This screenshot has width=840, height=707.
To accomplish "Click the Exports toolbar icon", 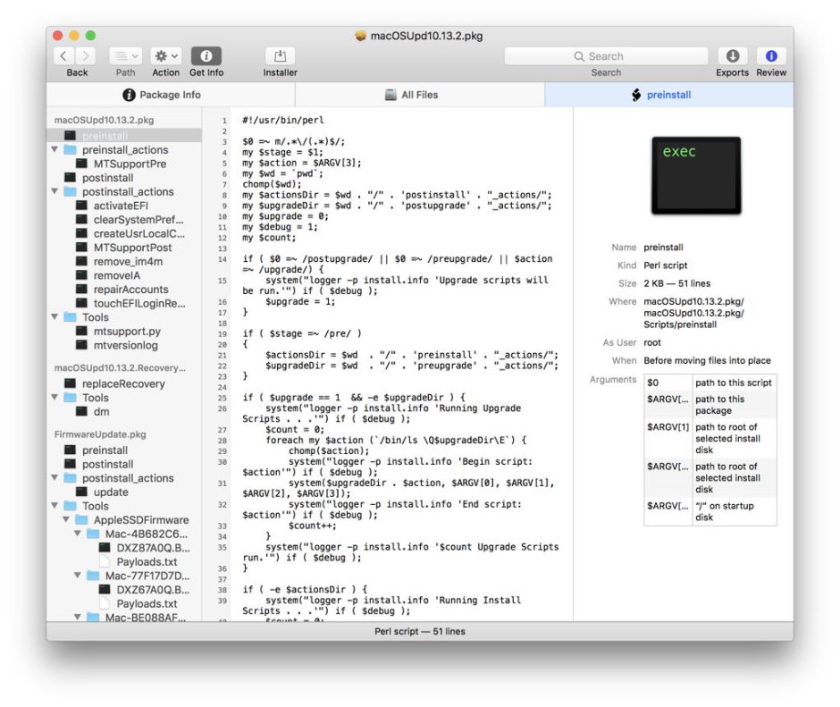I will (x=733, y=55).
